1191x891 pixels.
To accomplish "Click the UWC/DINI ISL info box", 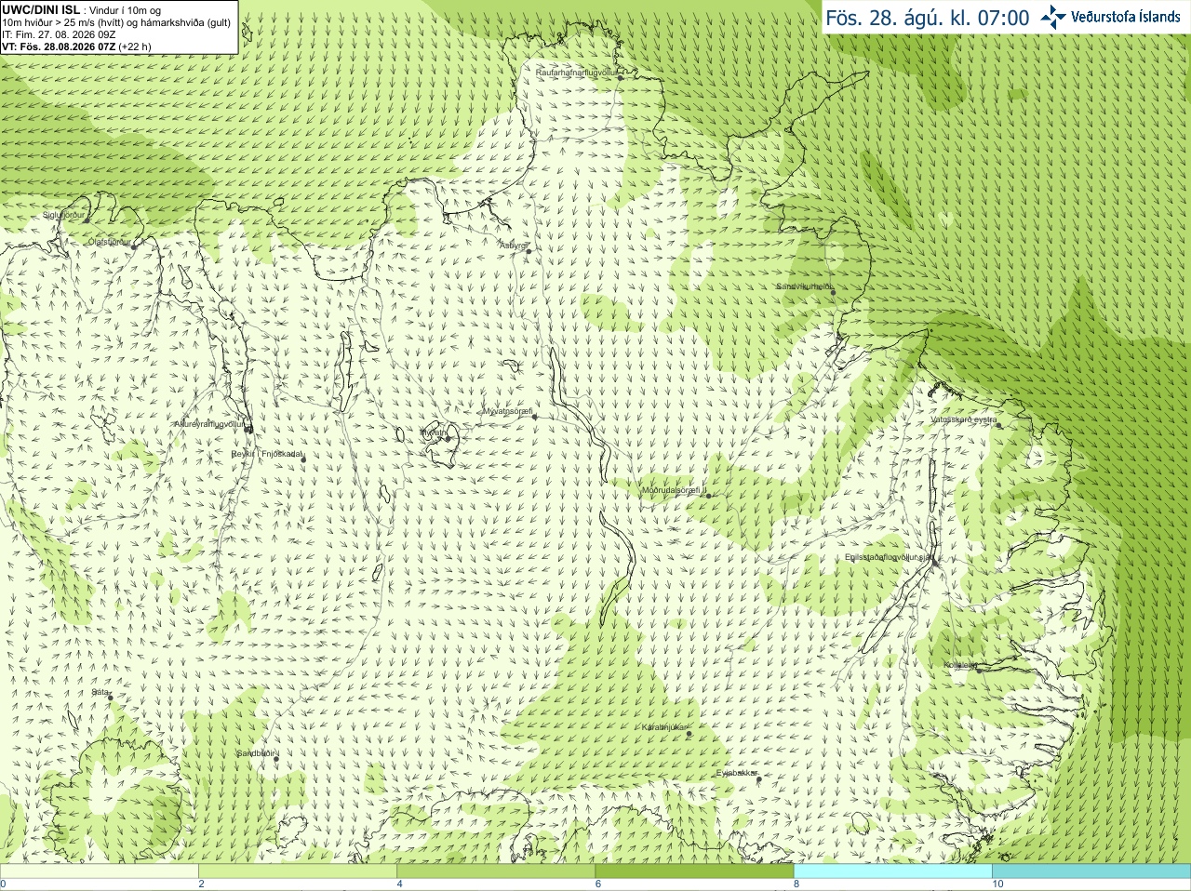I will click(119, 27).
